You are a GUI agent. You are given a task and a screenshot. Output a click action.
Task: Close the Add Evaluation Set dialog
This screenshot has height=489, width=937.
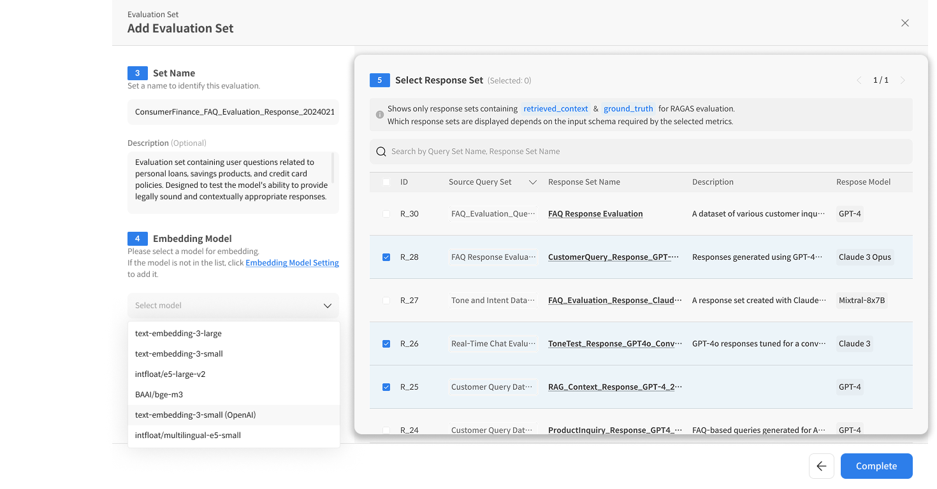click(x=904, y=23)
